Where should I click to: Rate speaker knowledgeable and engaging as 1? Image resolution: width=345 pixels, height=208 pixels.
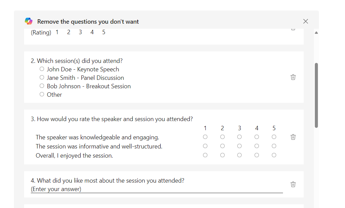[x=205, y=137]
